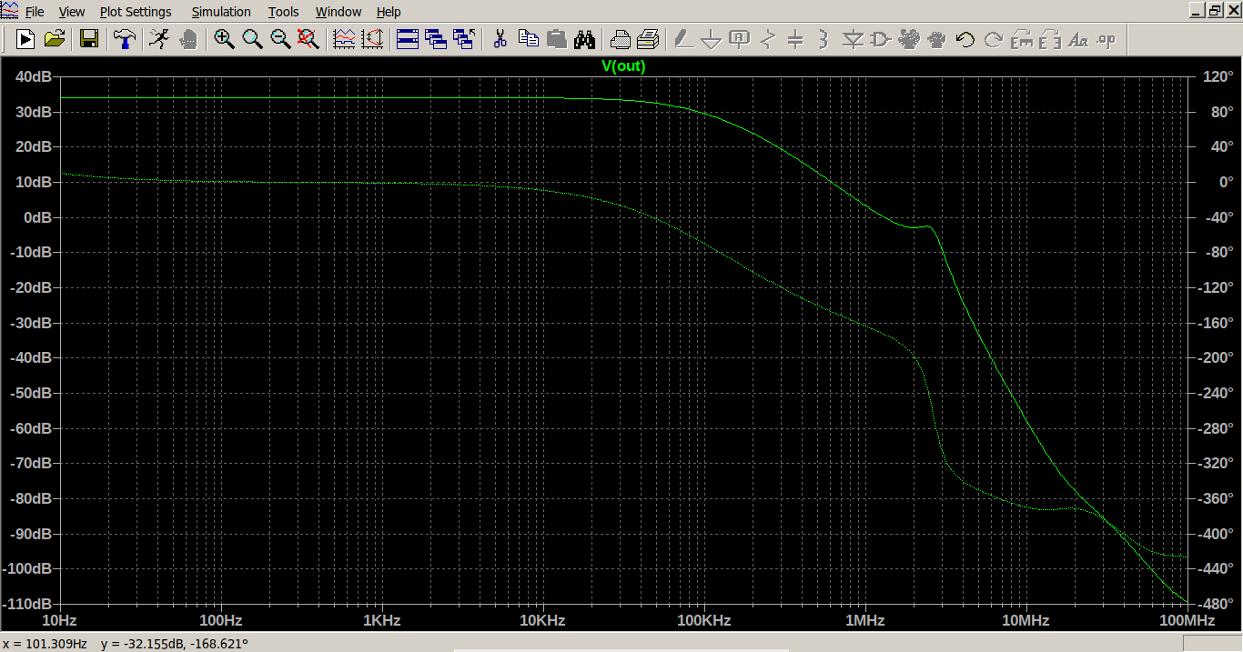Viewport: 1243px width, 652px height.
Task: Open the Window menu
Action: [x=339, y=12]
